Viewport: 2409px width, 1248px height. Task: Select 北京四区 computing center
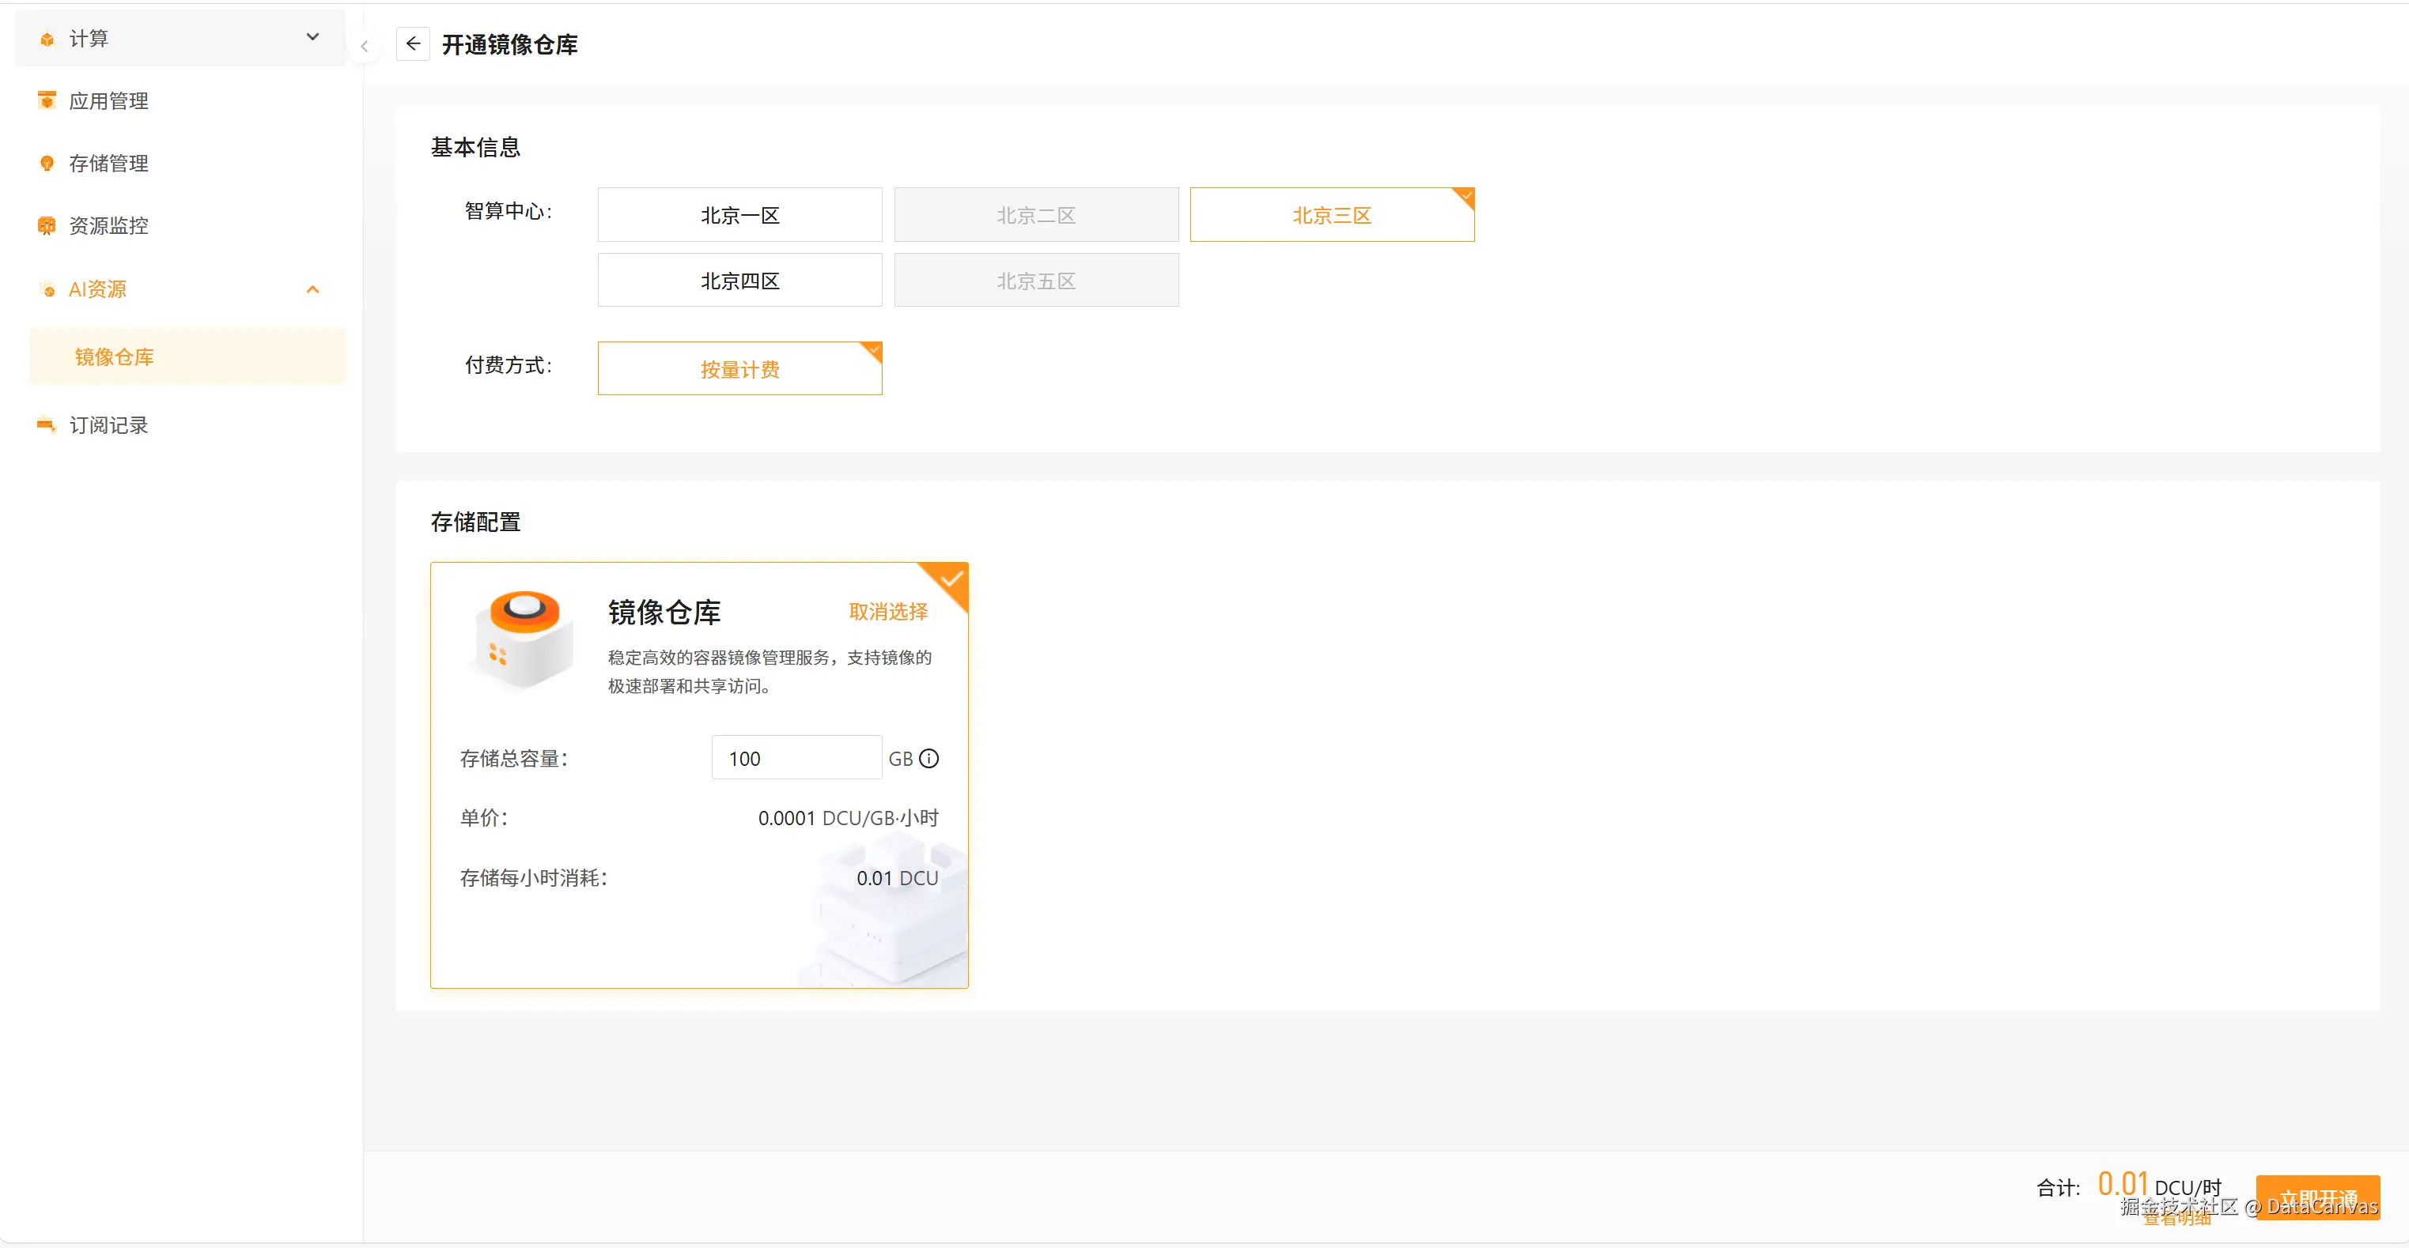pyautogui.click(x=739, y=281)
